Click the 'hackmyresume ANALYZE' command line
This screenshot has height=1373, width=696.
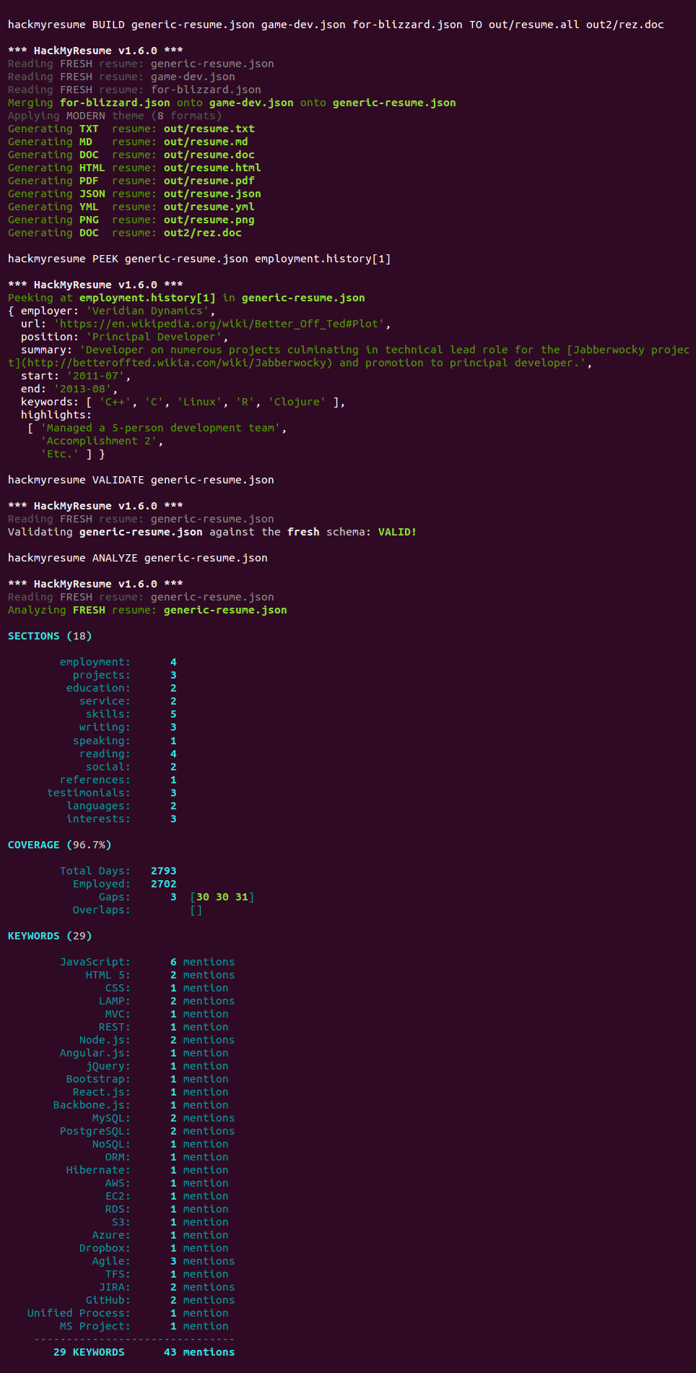(138, 558)
